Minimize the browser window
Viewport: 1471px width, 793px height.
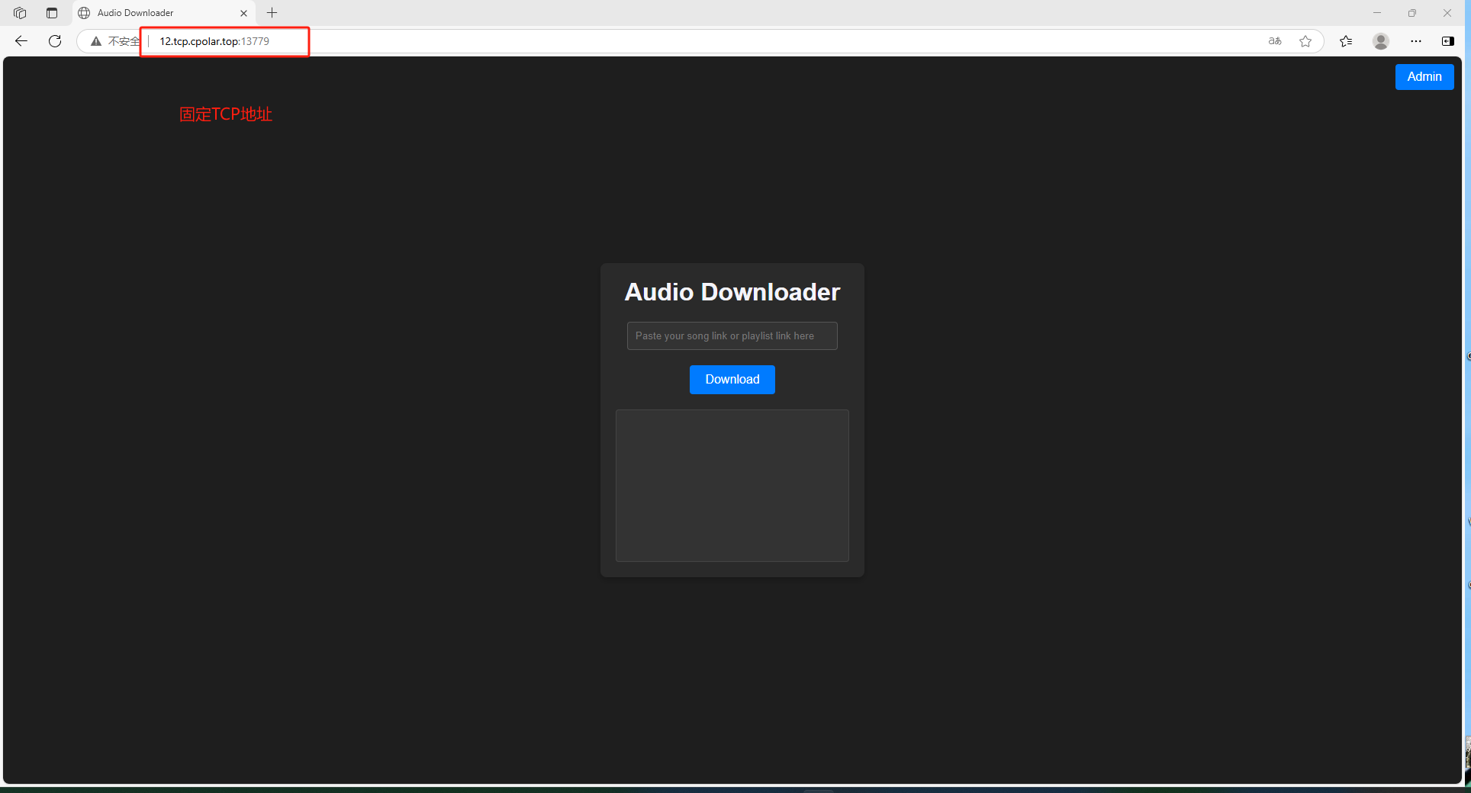1377,13
